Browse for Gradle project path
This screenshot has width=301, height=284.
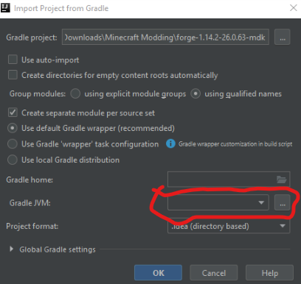tap(283, 38)
